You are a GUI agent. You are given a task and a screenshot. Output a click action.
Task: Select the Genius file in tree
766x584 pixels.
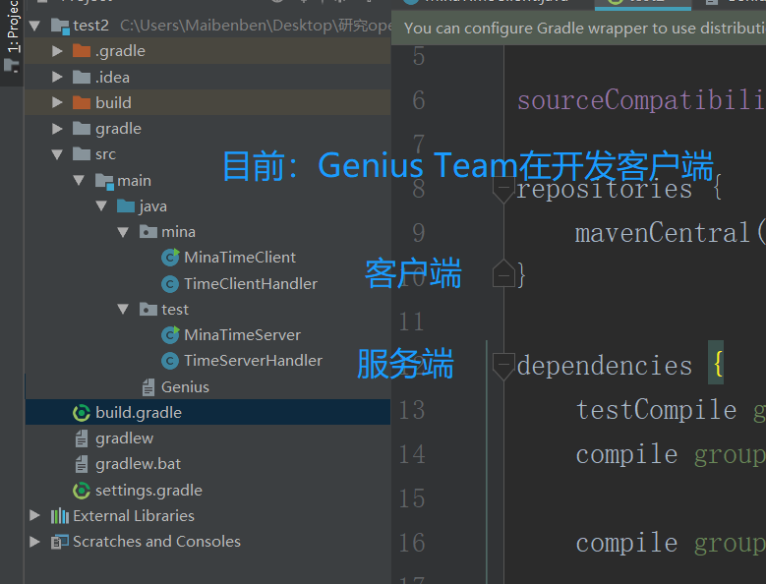click(x=185, y=386)
